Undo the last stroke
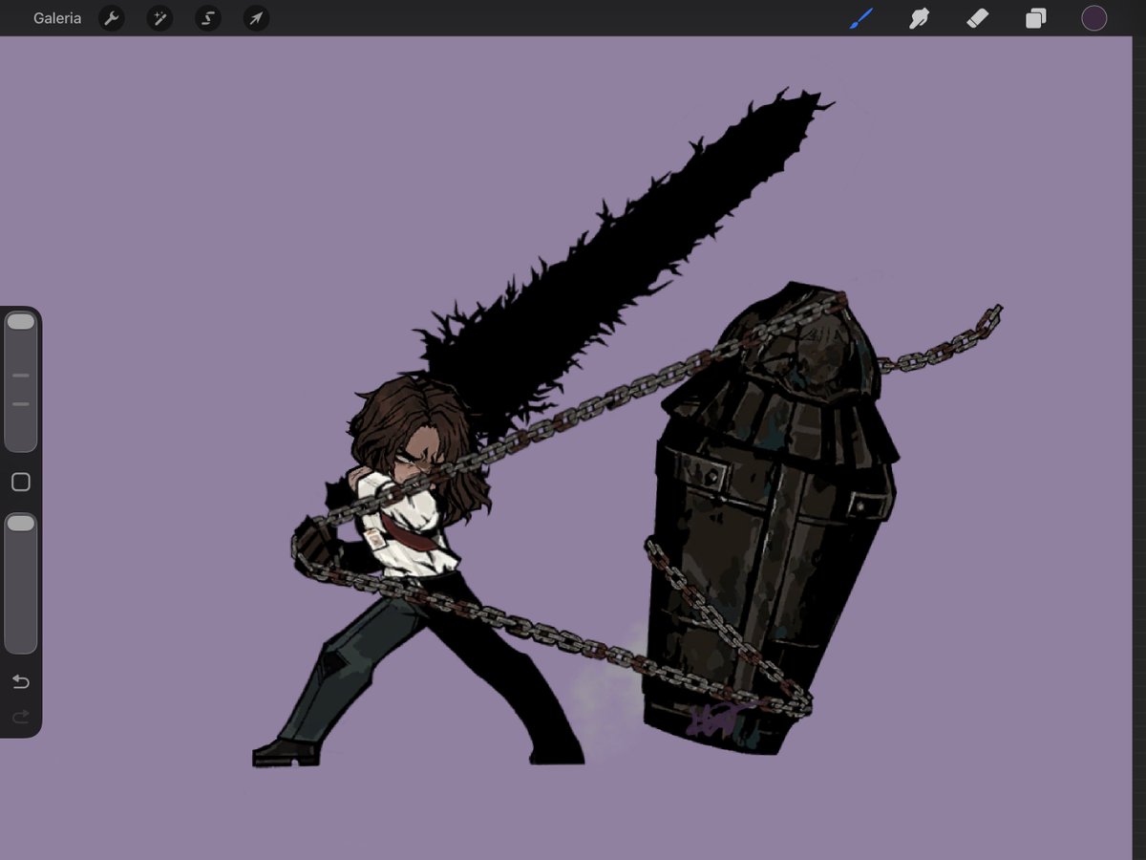Image resolution: width=1146 pixels, height=860 pixels. [20, 681]
